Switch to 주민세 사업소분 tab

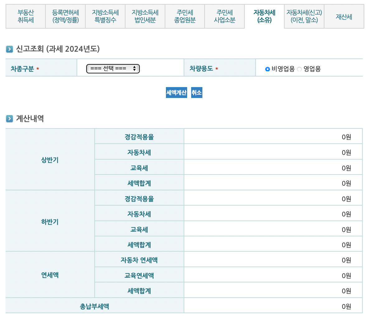(x=224, y=16)
